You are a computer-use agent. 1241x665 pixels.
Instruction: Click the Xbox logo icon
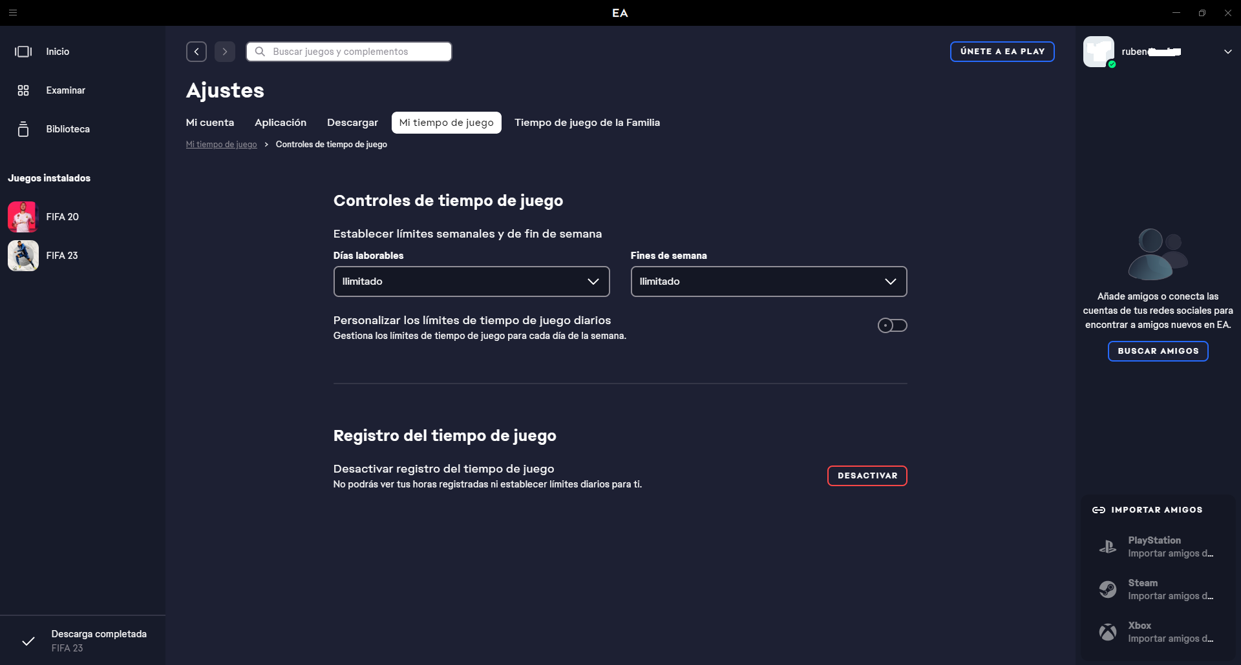point(1108,632)
